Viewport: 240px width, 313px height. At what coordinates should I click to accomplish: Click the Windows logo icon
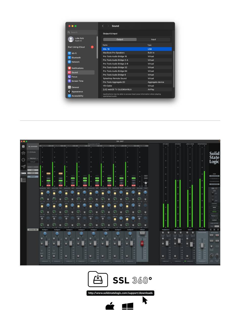(x=128, y=306)
